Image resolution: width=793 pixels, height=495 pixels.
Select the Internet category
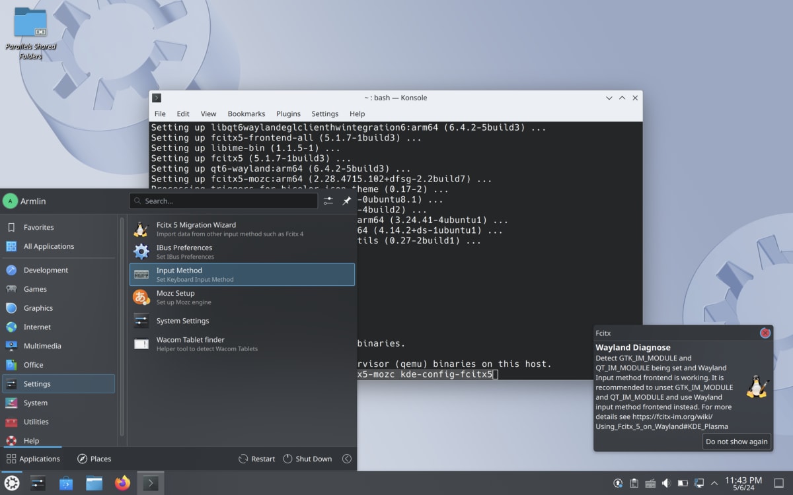pos(59,327)
